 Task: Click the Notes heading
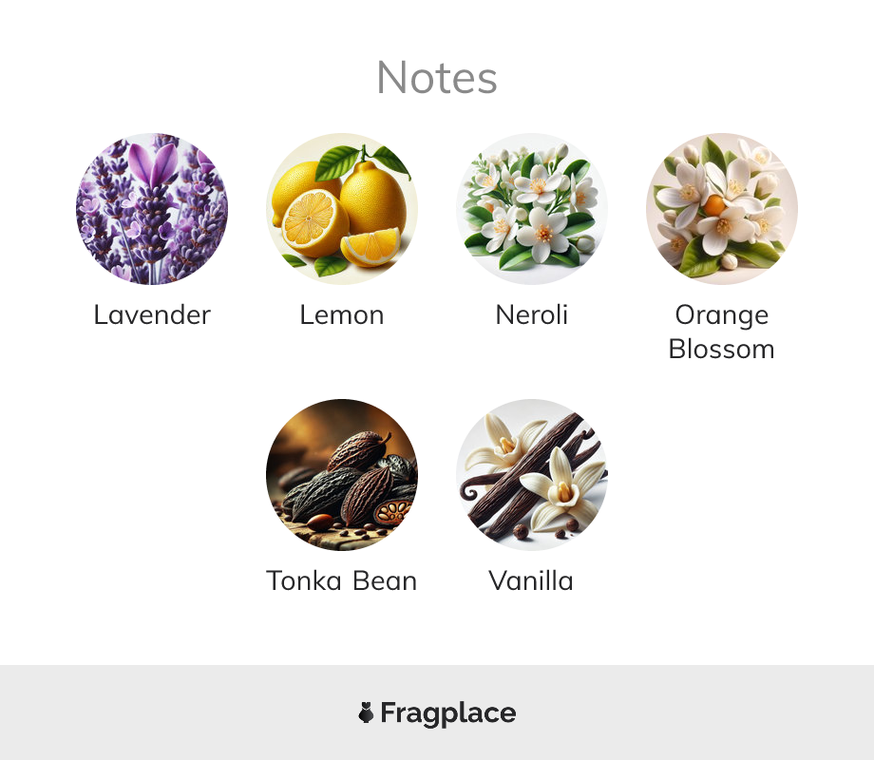click(437, 78)
